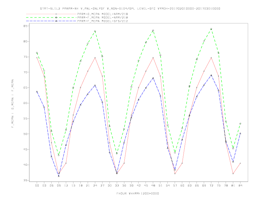Click x-axis tick label 39
The image size is (262, 202).
click(x=131, y=185)
